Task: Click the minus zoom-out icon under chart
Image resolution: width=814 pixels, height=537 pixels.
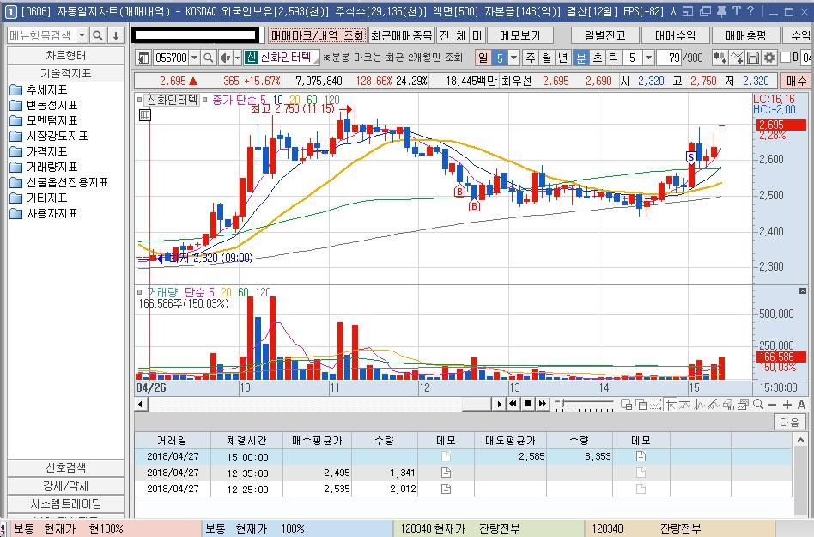Action: click(x=773, y=405)
